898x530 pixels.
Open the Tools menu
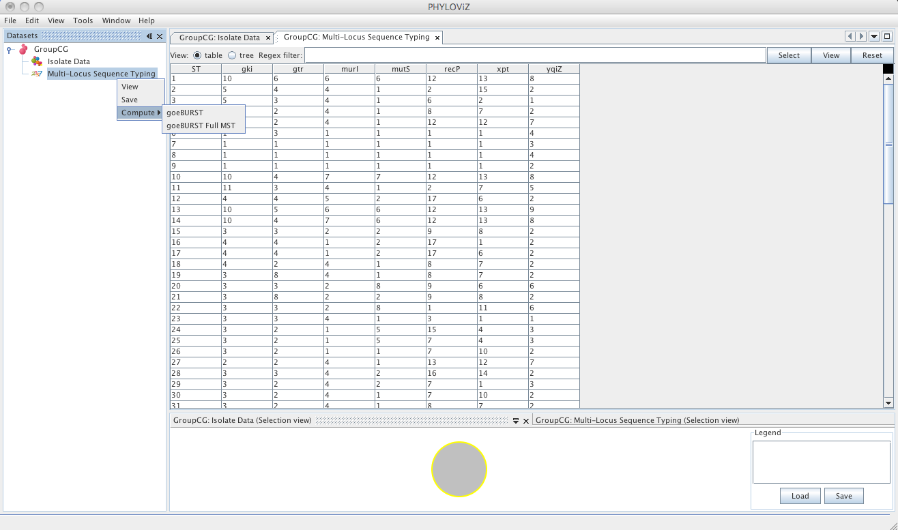tap(83, 20)
